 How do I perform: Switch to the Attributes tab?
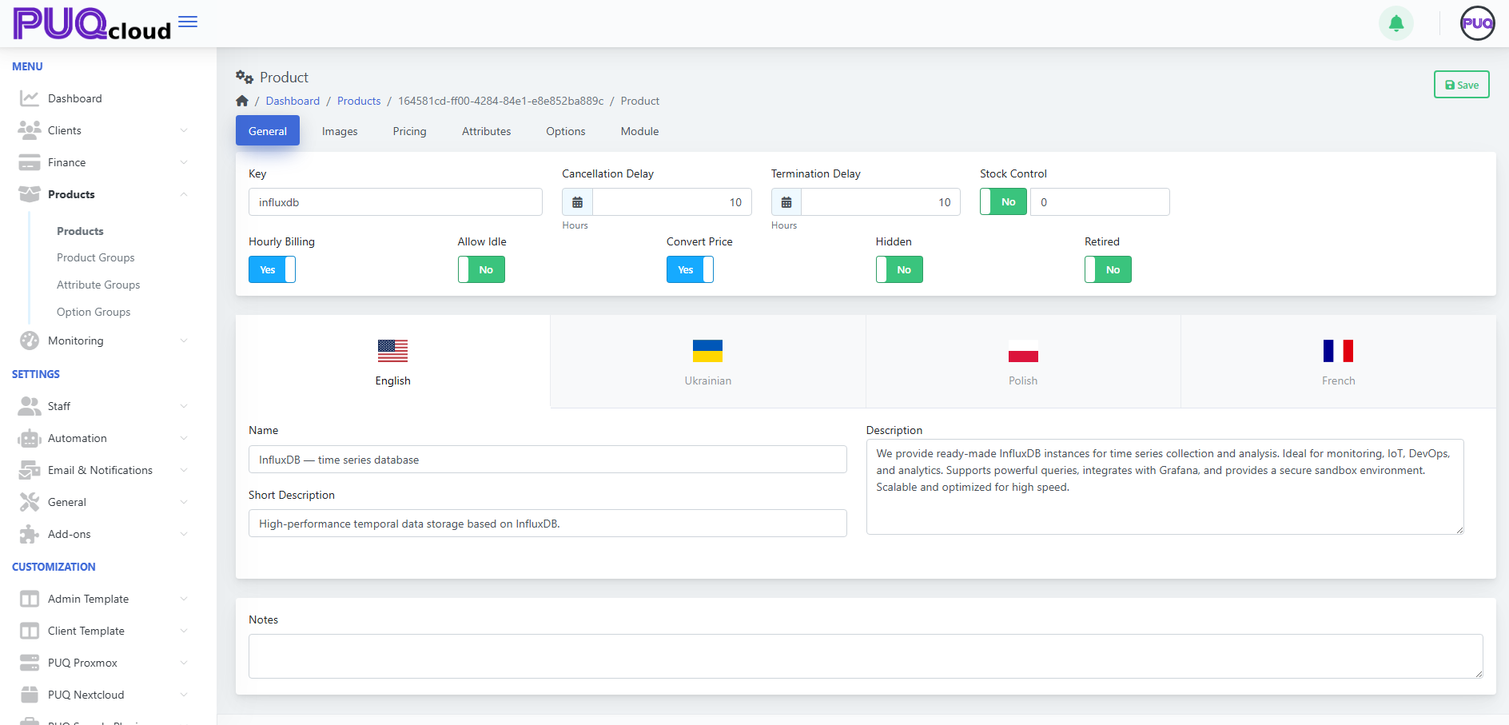(486, 131)
